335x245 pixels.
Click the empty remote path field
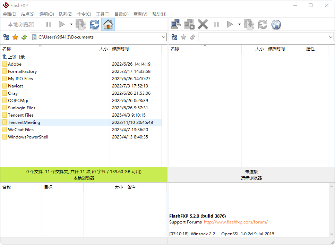pos(266,37)
